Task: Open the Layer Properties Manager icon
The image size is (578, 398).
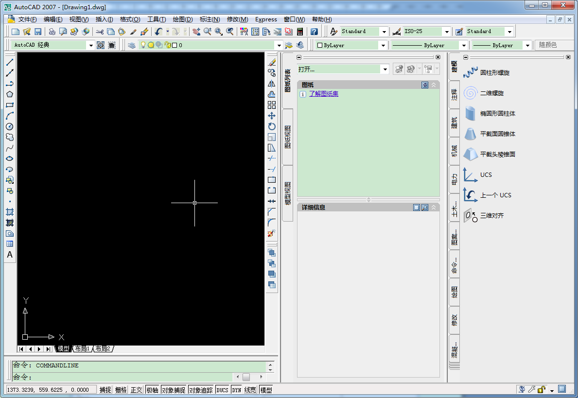Action: tap(132, 45)
